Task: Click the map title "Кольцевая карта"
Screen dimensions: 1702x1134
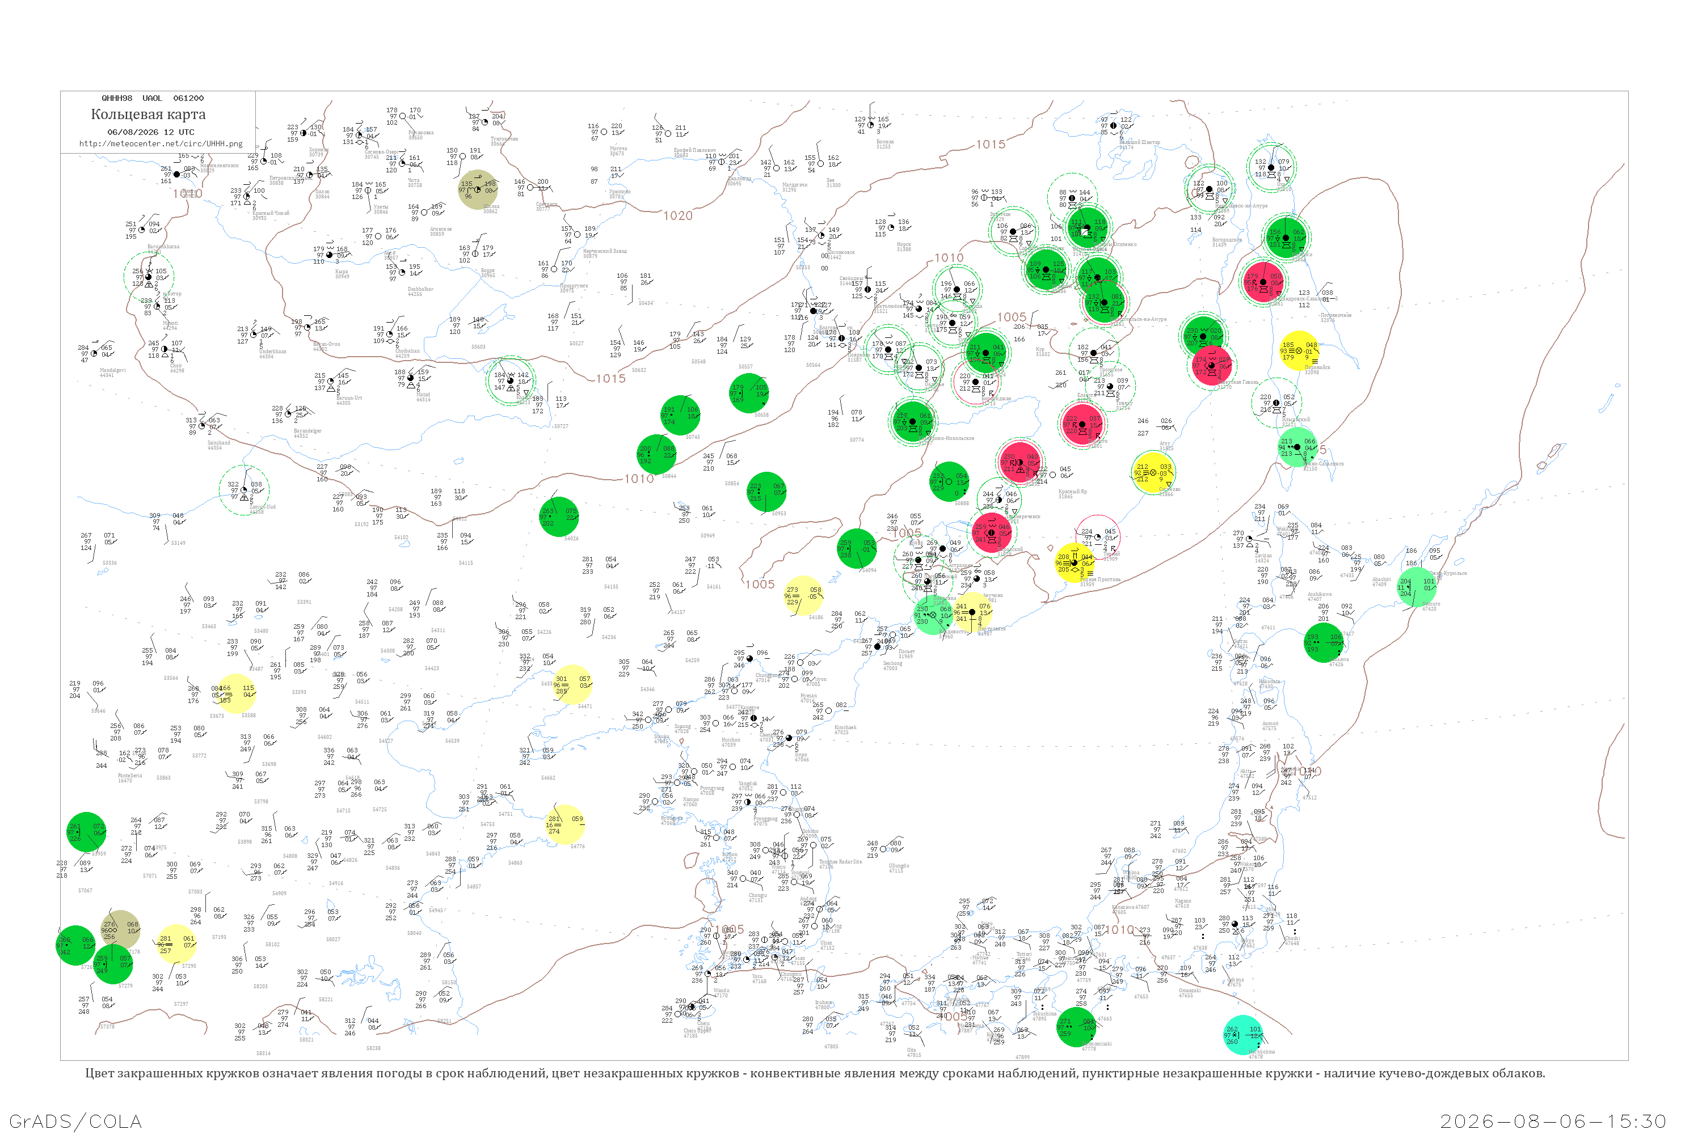Action: (148, 115)
